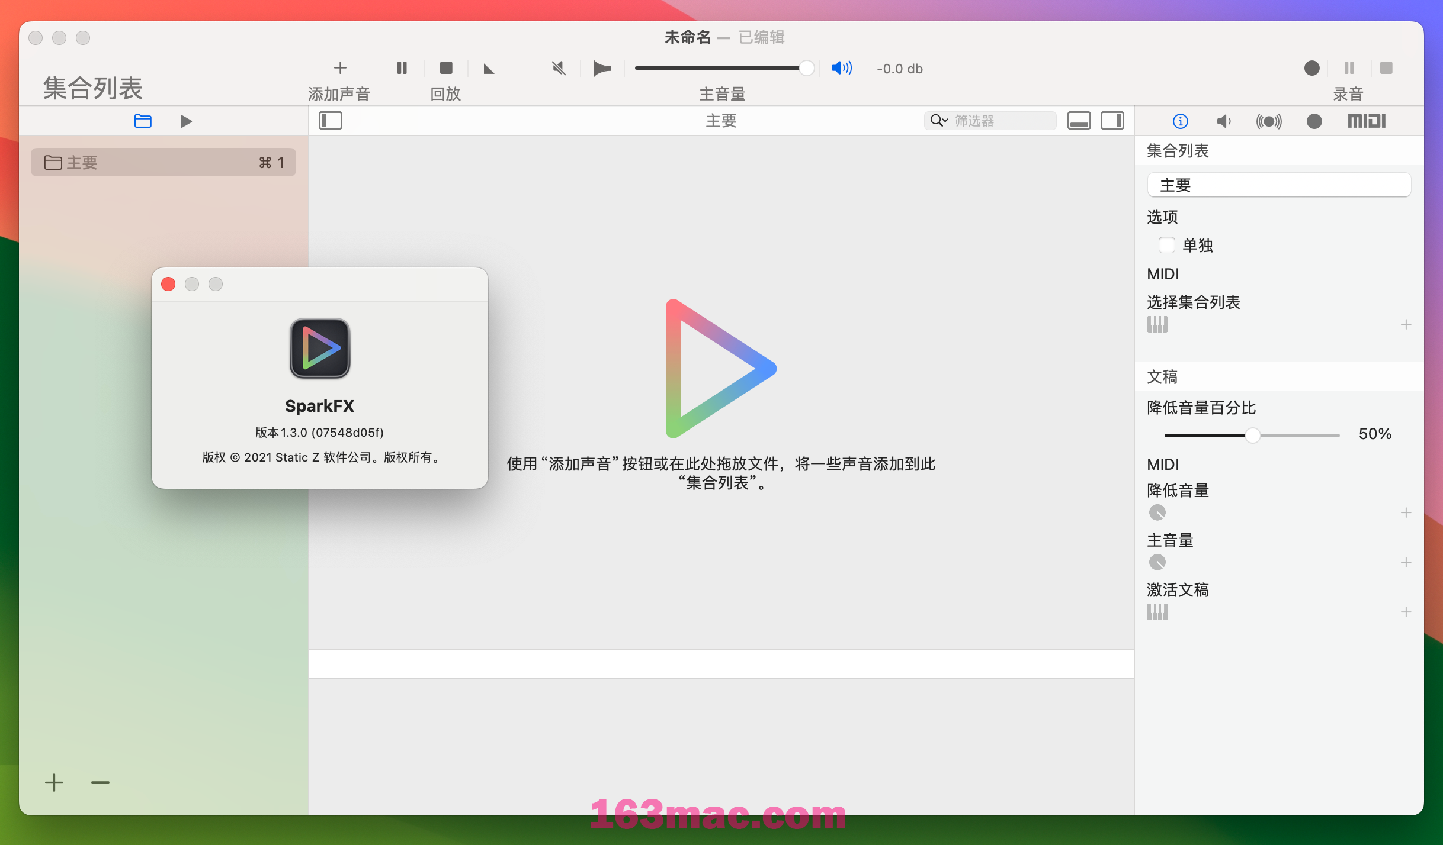Viewport: 1443px width, 845px height.
Task: Click the horn-shaped icon beside master volume
Action: point(602,68)
